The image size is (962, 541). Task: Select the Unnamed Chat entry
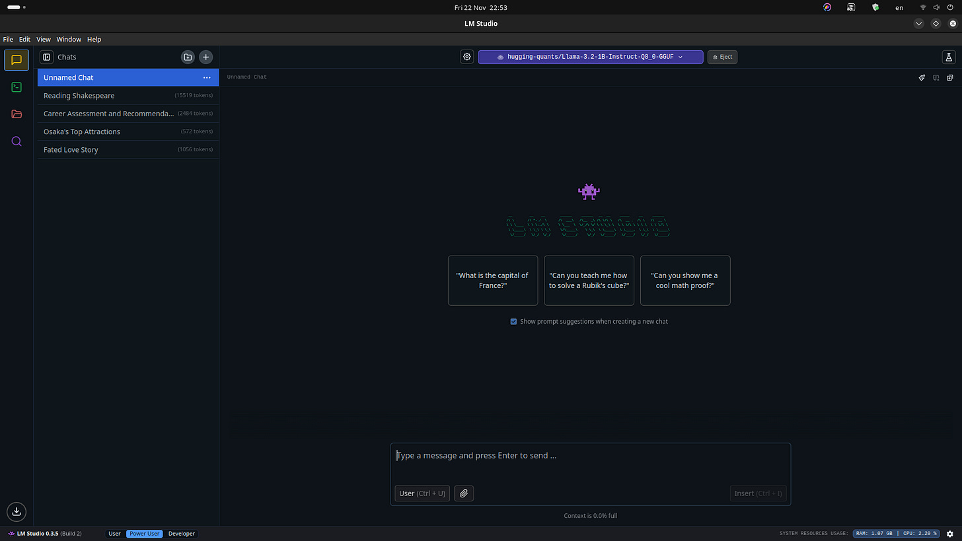(x=128, y=77)
